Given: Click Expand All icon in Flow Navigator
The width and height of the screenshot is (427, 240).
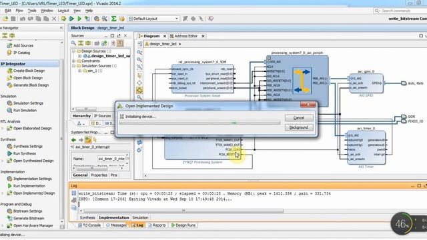Looking at the screenshot, I should (5, 35).
